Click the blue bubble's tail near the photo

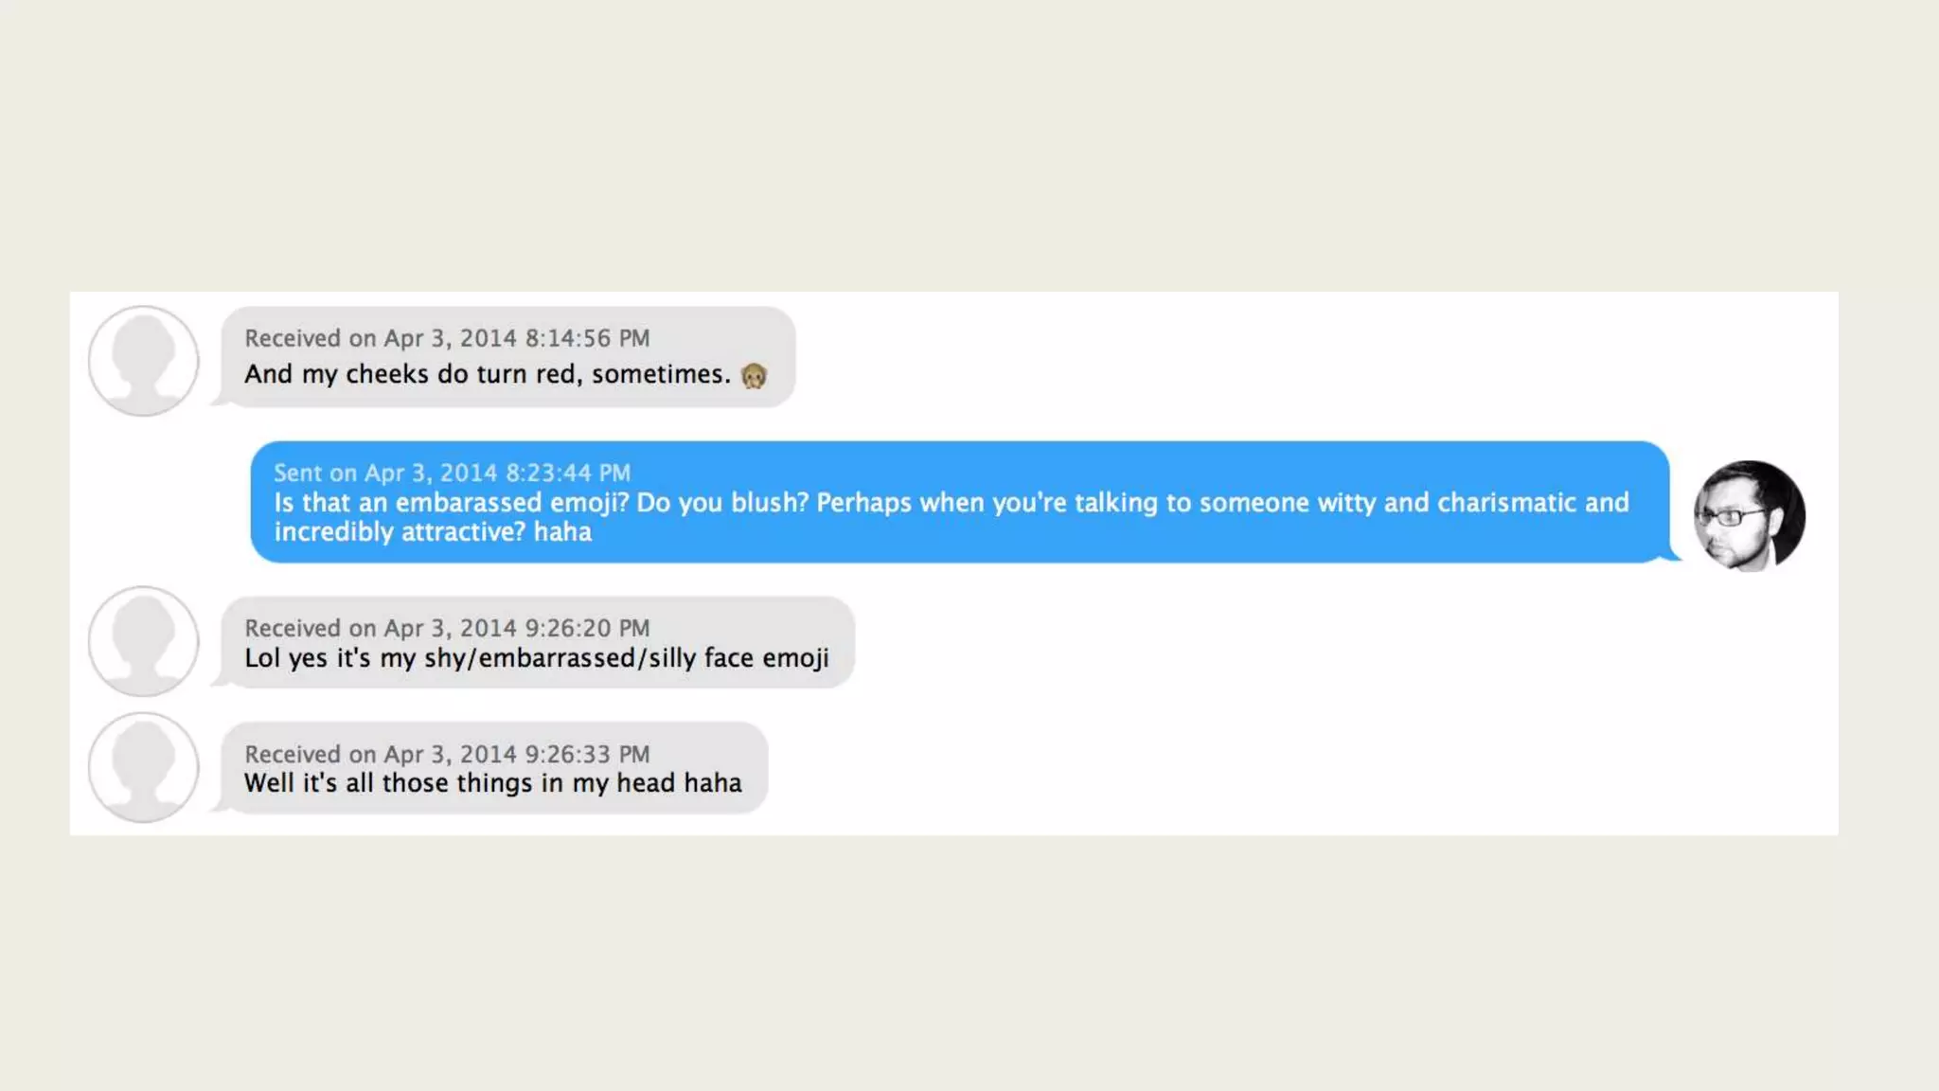[x=1672, y=554]
